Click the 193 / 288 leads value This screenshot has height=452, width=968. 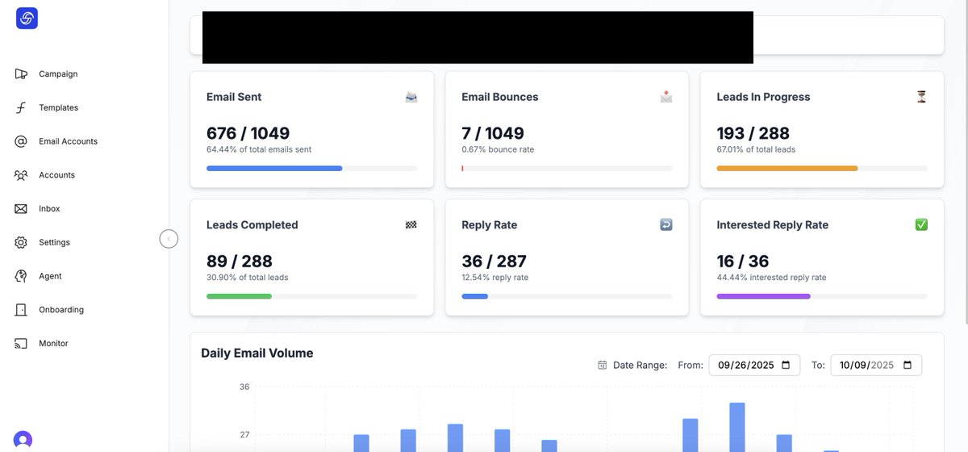pyautogui.click(x=753, y=133)
